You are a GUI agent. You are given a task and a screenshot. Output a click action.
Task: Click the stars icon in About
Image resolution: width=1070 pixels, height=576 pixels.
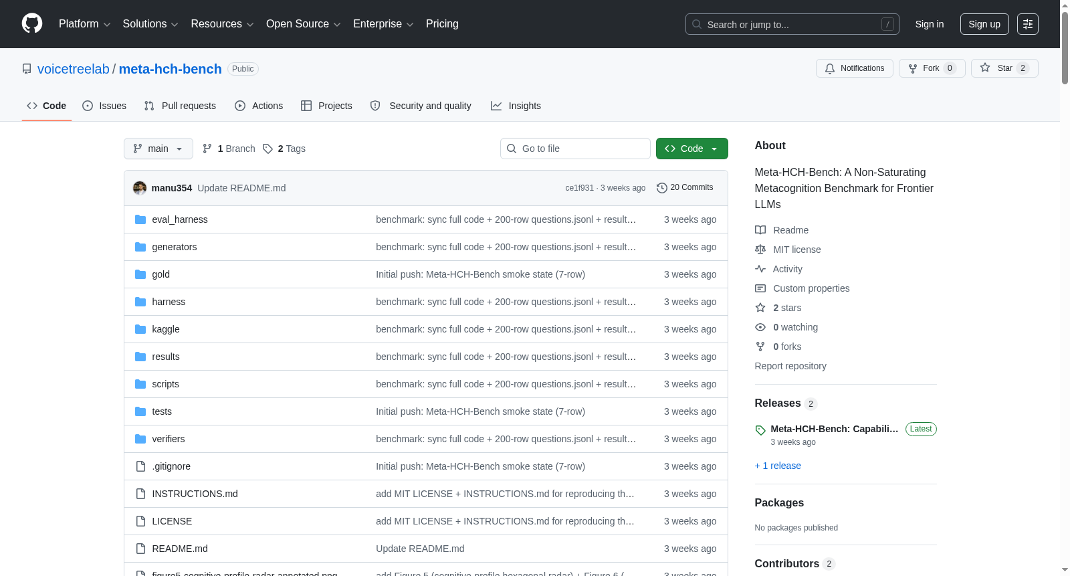[x=760, y=308]
